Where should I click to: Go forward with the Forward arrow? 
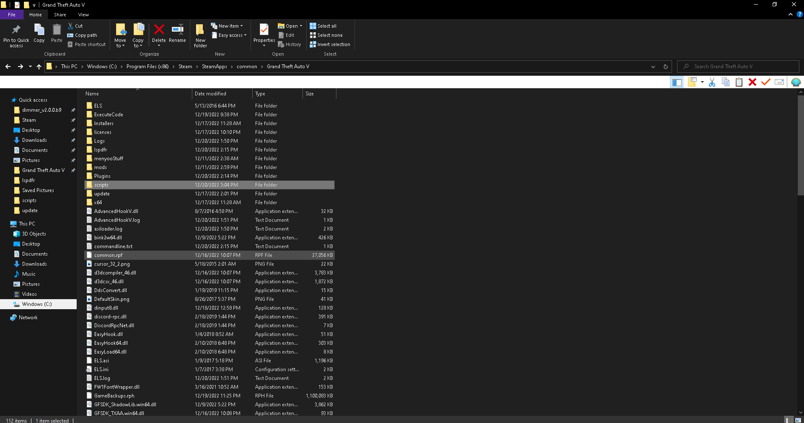(x=20, y=67)
